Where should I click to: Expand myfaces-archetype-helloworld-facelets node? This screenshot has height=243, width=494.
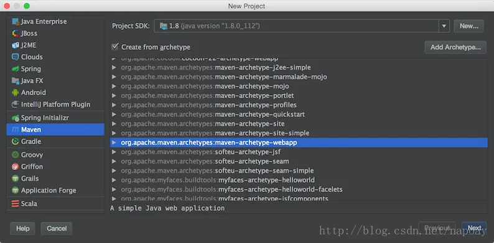pyautogui.click(x=114, y=190)
